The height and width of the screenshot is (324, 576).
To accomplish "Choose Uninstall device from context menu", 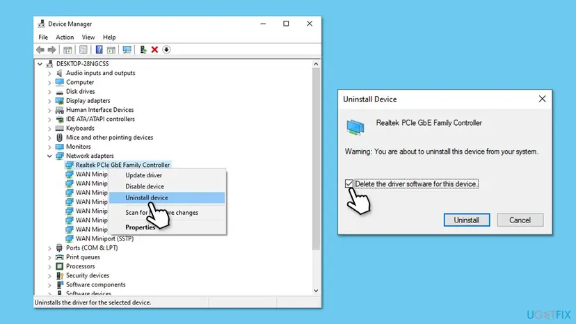I will (167, 197).
